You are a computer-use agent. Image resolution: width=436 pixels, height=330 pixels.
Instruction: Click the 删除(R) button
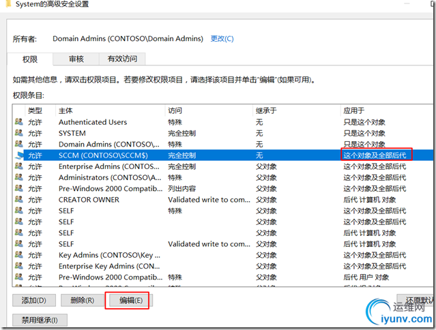pos(83,300)
